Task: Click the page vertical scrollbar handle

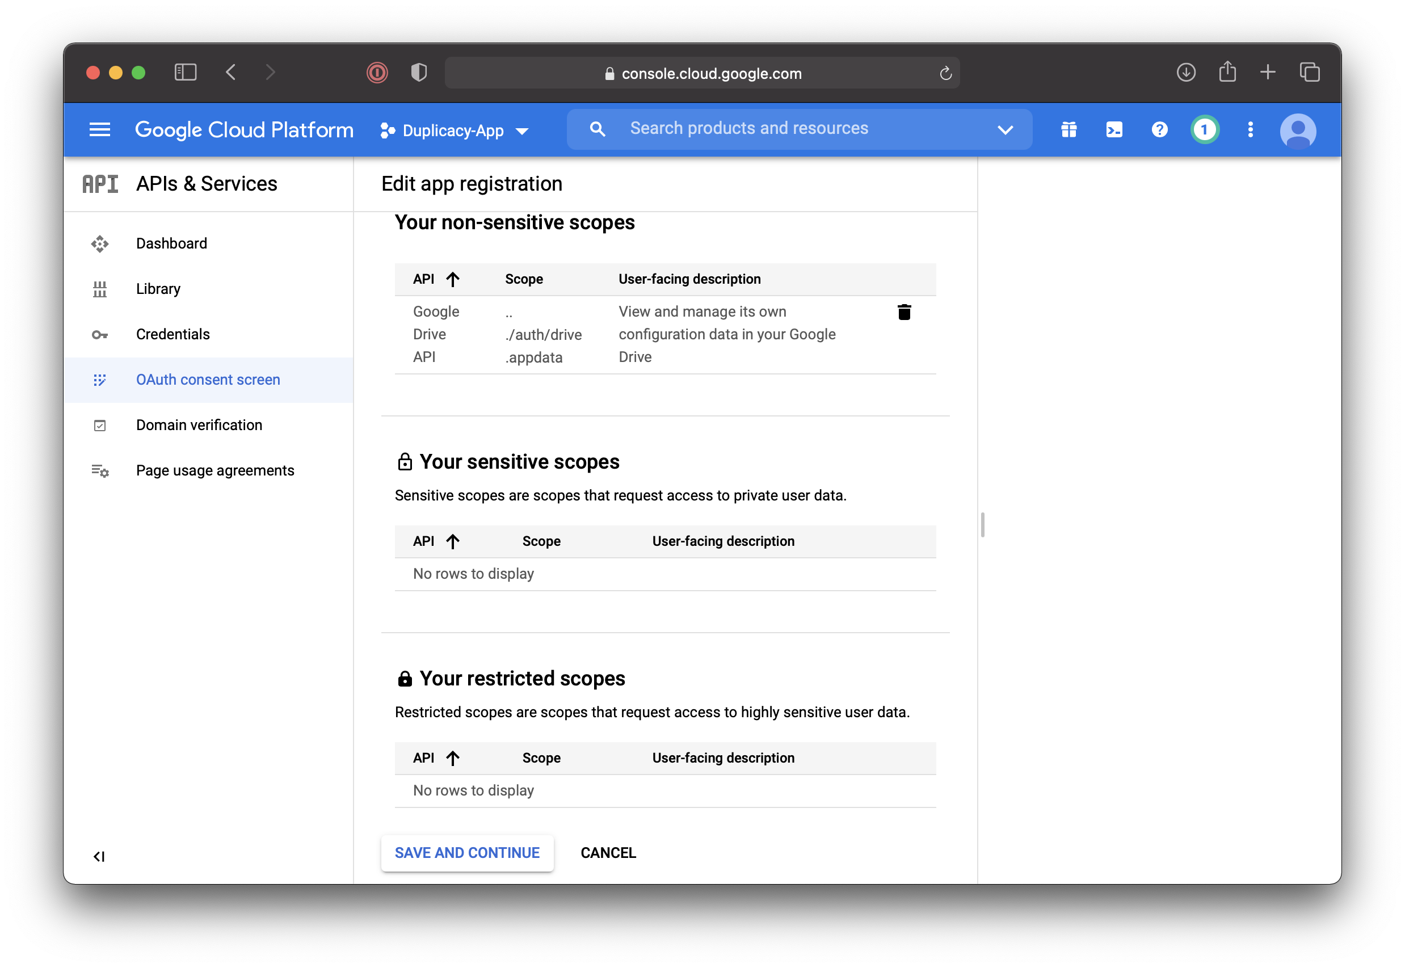Action: (982, 525)
